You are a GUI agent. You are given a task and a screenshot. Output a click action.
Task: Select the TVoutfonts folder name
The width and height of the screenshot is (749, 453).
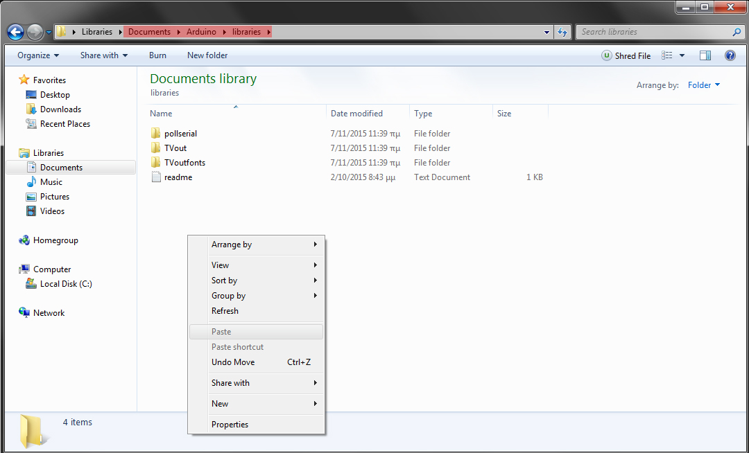point(185,163)
